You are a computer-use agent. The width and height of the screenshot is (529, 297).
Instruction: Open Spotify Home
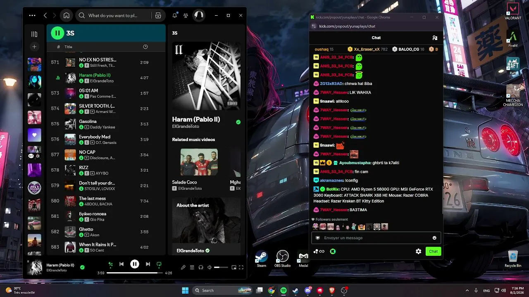(66, 16)
